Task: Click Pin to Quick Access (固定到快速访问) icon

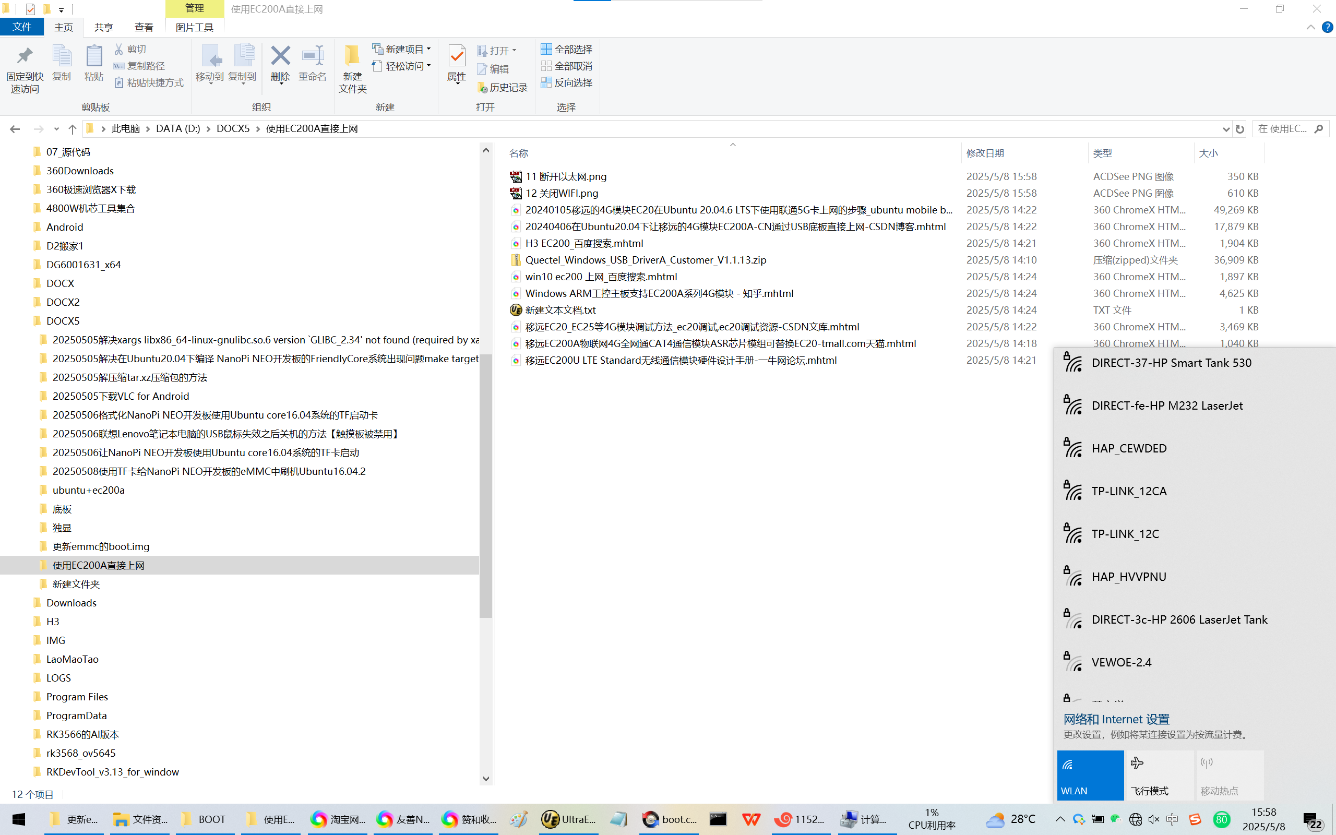Action: (25, 56)
